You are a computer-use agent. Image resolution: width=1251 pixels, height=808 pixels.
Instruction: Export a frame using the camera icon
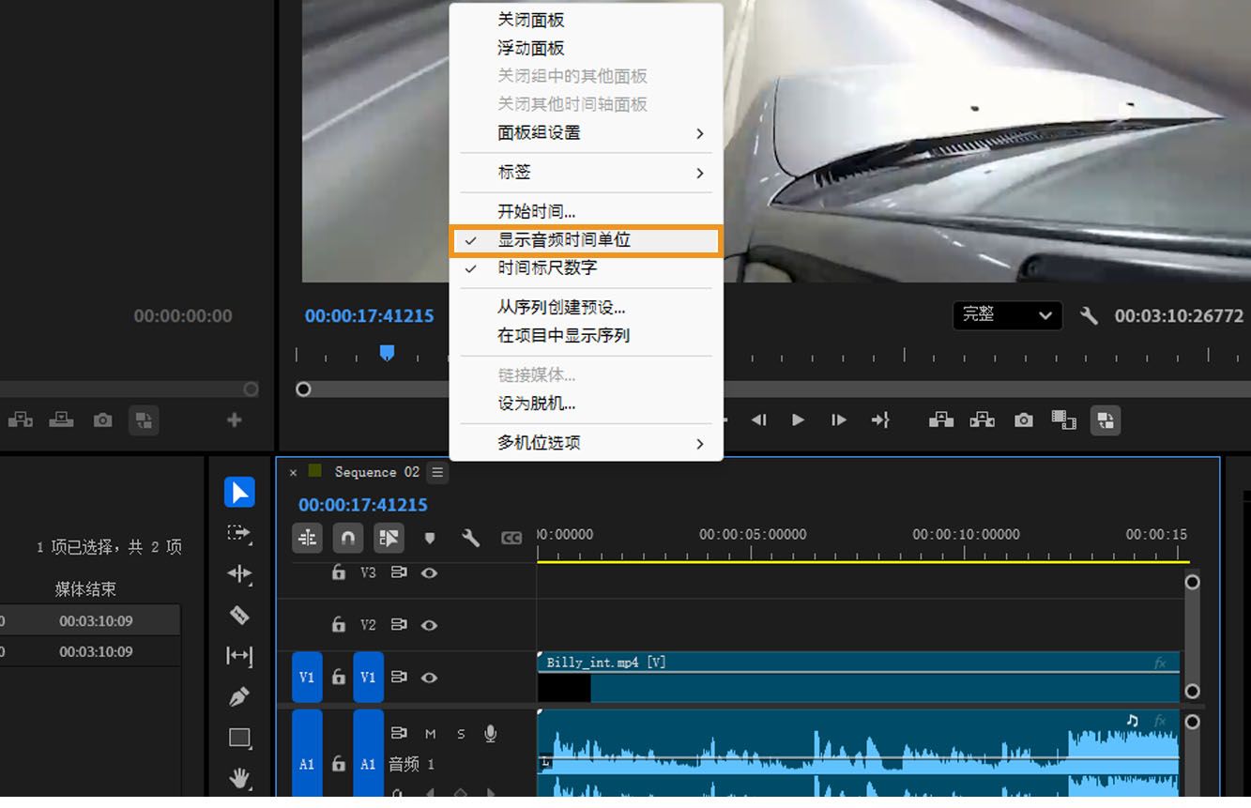(x=1023, y=419)
